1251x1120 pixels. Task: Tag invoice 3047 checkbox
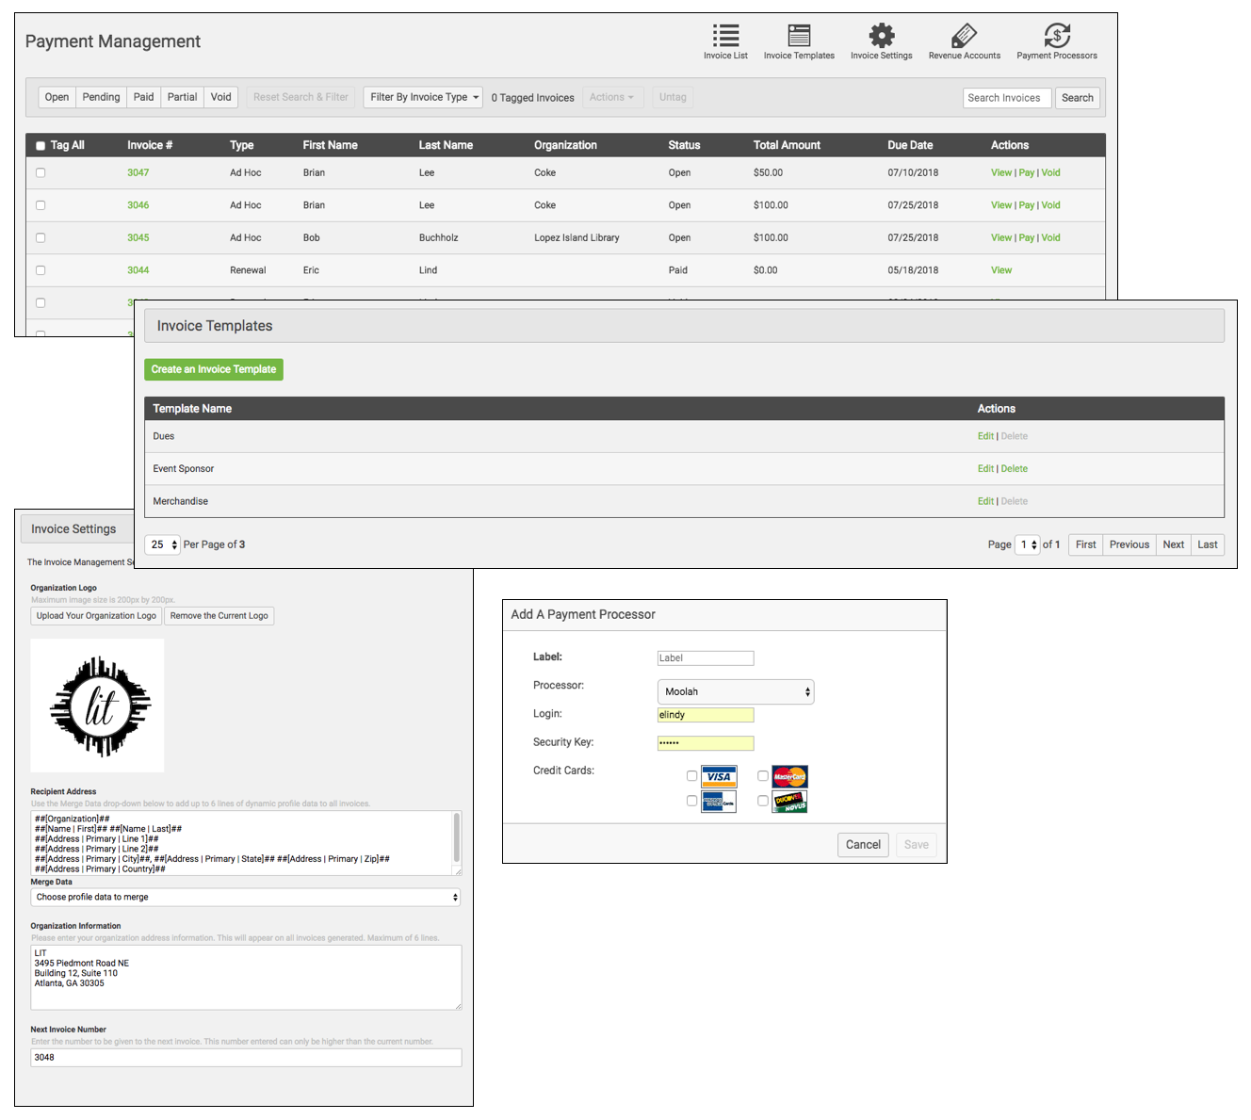41,172
